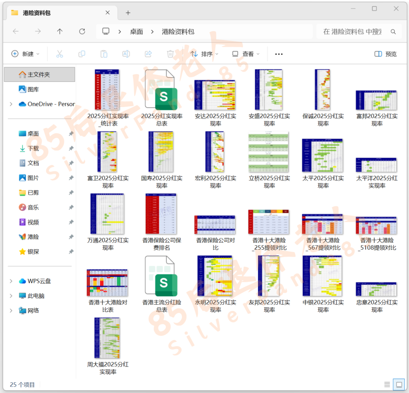This screenshot has height=393, width=409.
Task: Unpin 下载 using its pin icon
Action: tap(71, 149)
